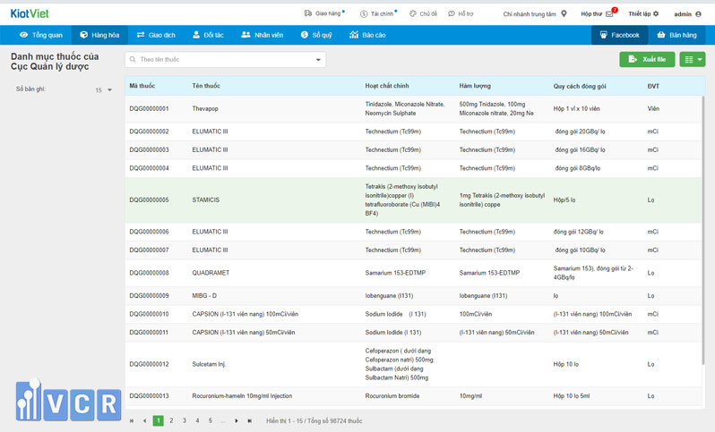This screenshot has height=432, width=715.
Task: Click the KiotViet logo
Action: 30,13
